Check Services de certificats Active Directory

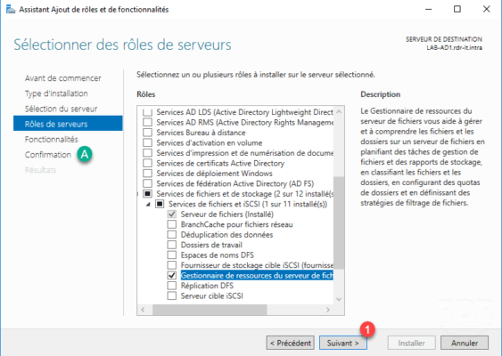coord(147,163)
